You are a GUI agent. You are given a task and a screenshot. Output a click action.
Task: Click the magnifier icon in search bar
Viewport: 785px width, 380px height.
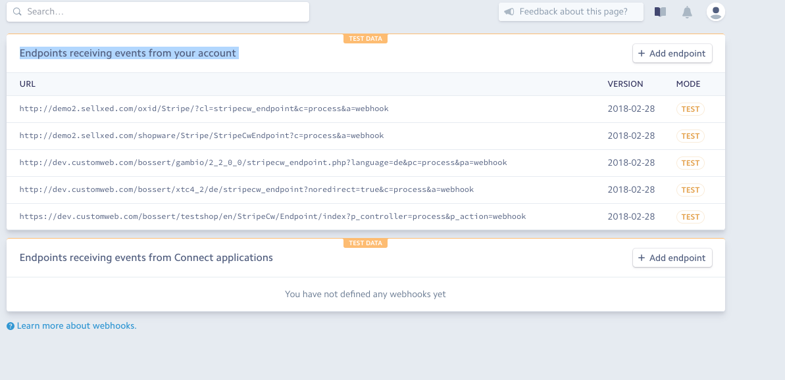pos(18,11)
